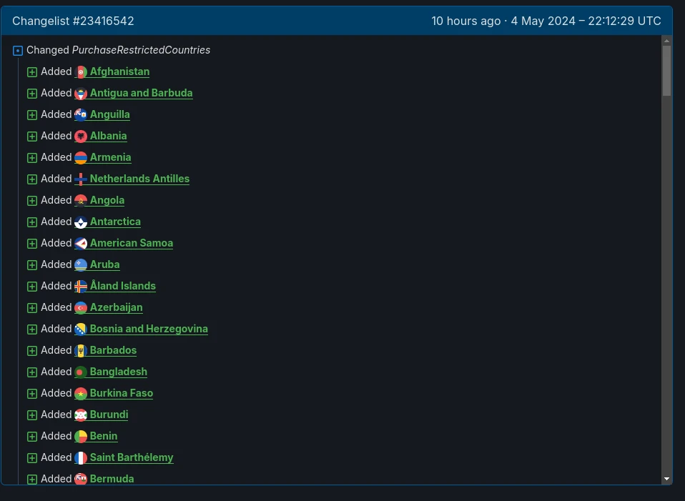Click the Barbados flag icon

pyautogui.click(x=81, y=350)
